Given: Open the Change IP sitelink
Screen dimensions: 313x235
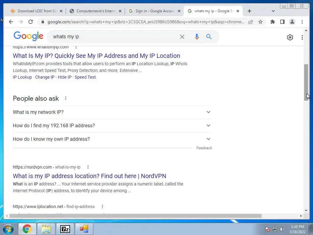Looking at the screenshot, I should (45, 77).
